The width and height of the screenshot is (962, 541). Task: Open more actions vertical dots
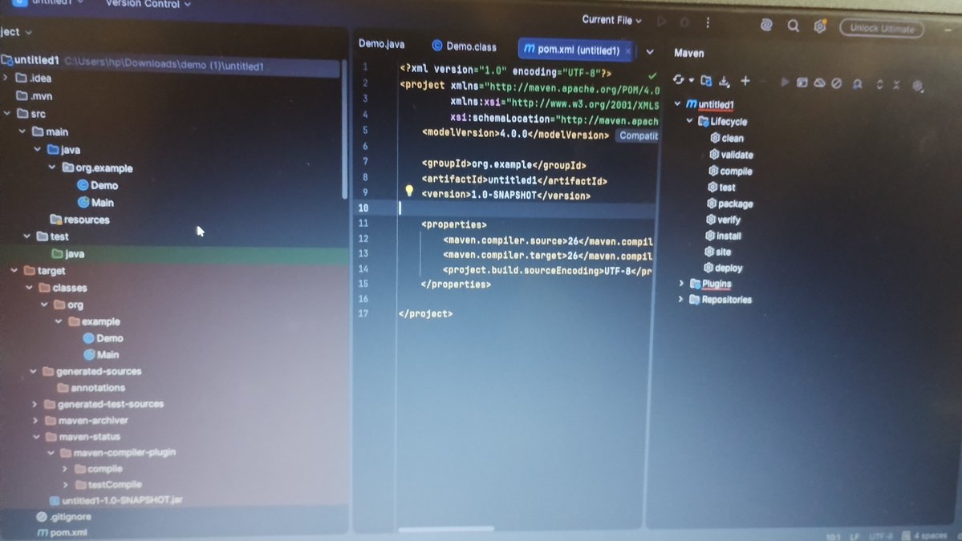click(708, 22)
